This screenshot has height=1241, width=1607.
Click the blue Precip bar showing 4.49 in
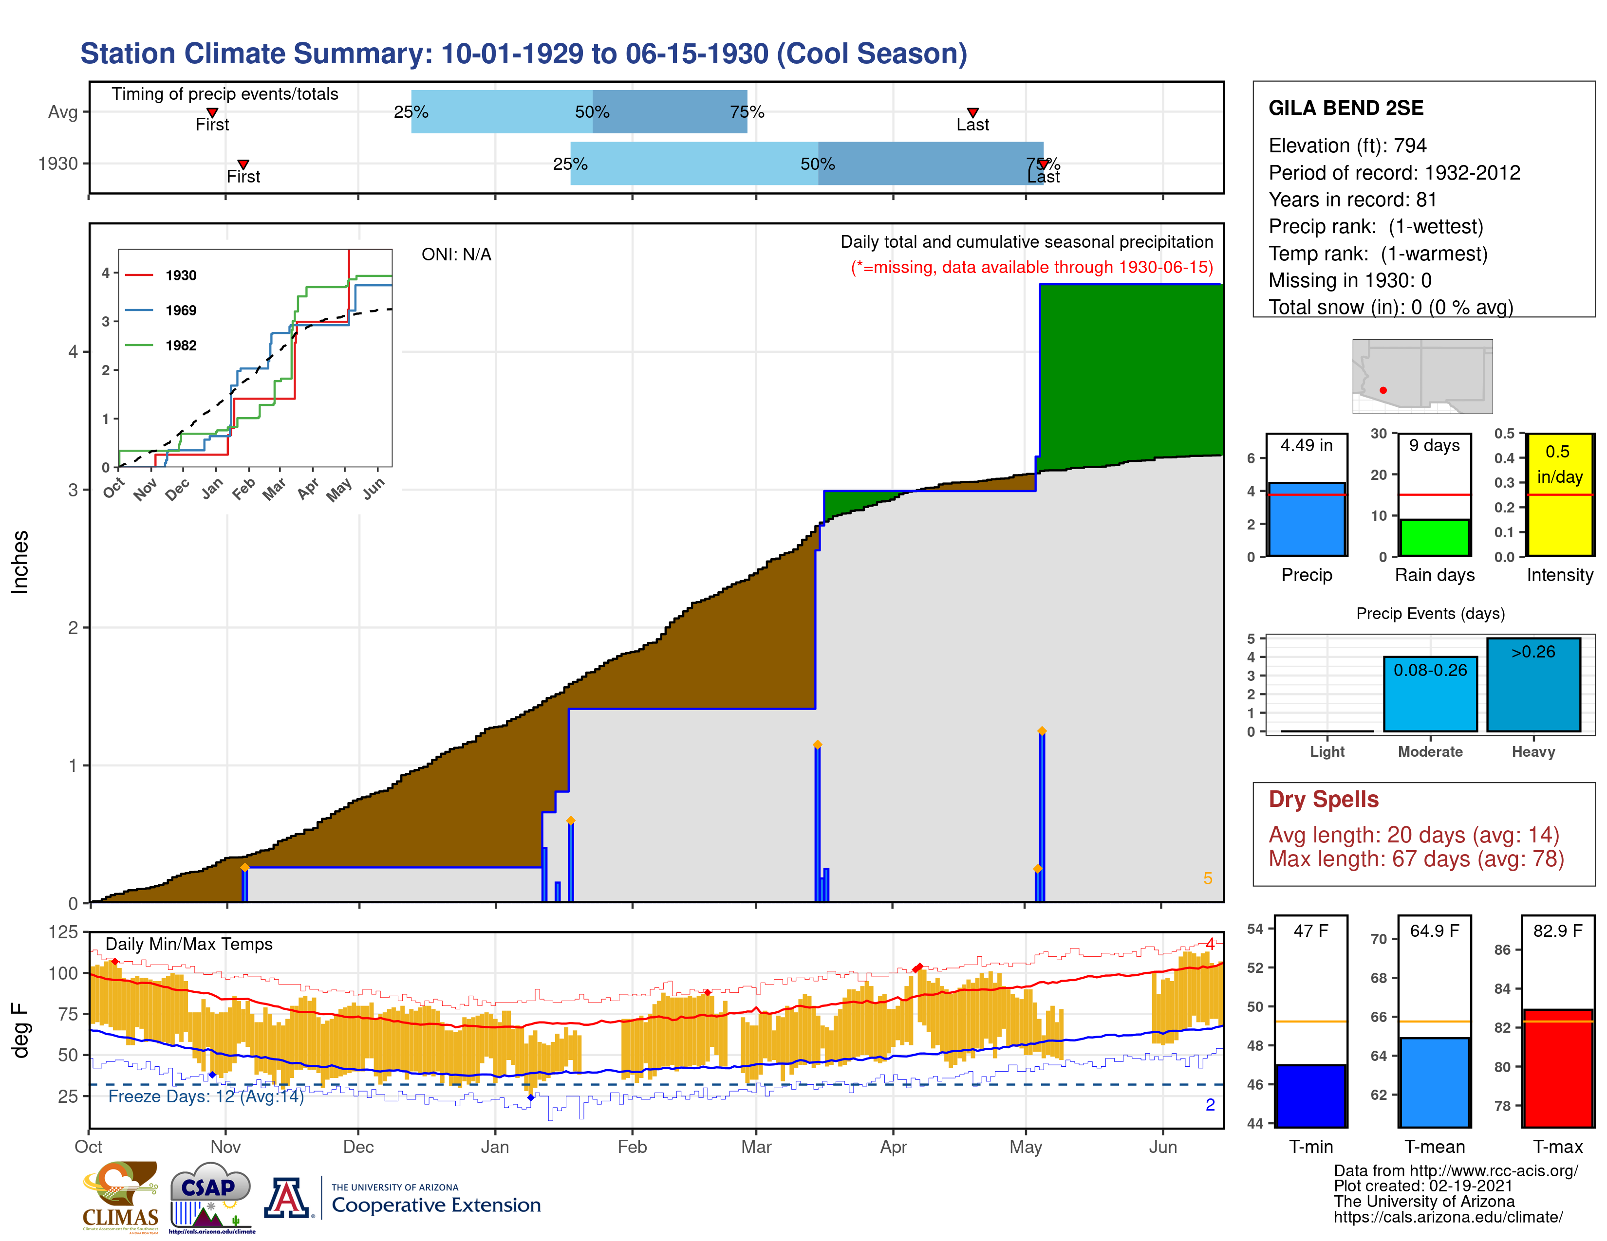coord(1307,519)
